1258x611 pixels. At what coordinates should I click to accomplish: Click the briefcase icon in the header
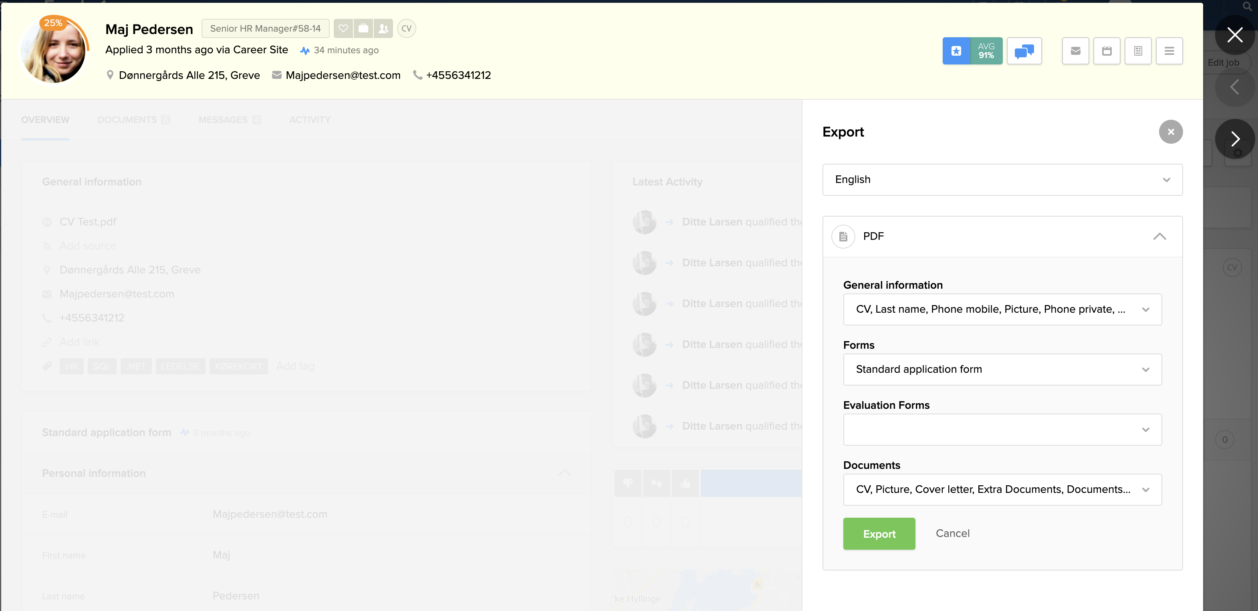point(363,28)
